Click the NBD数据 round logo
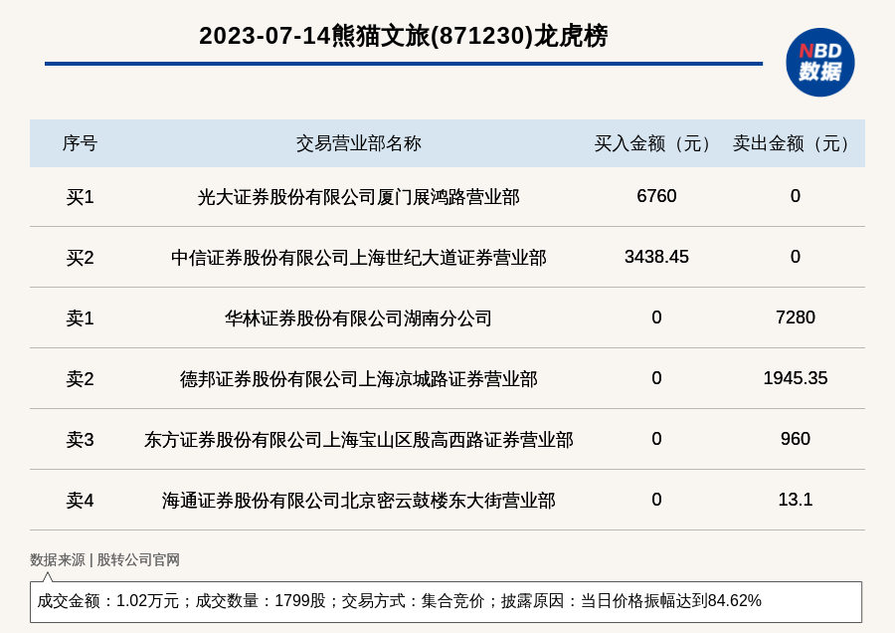This screenshot has width=895, height=633. tap(819, 63)
